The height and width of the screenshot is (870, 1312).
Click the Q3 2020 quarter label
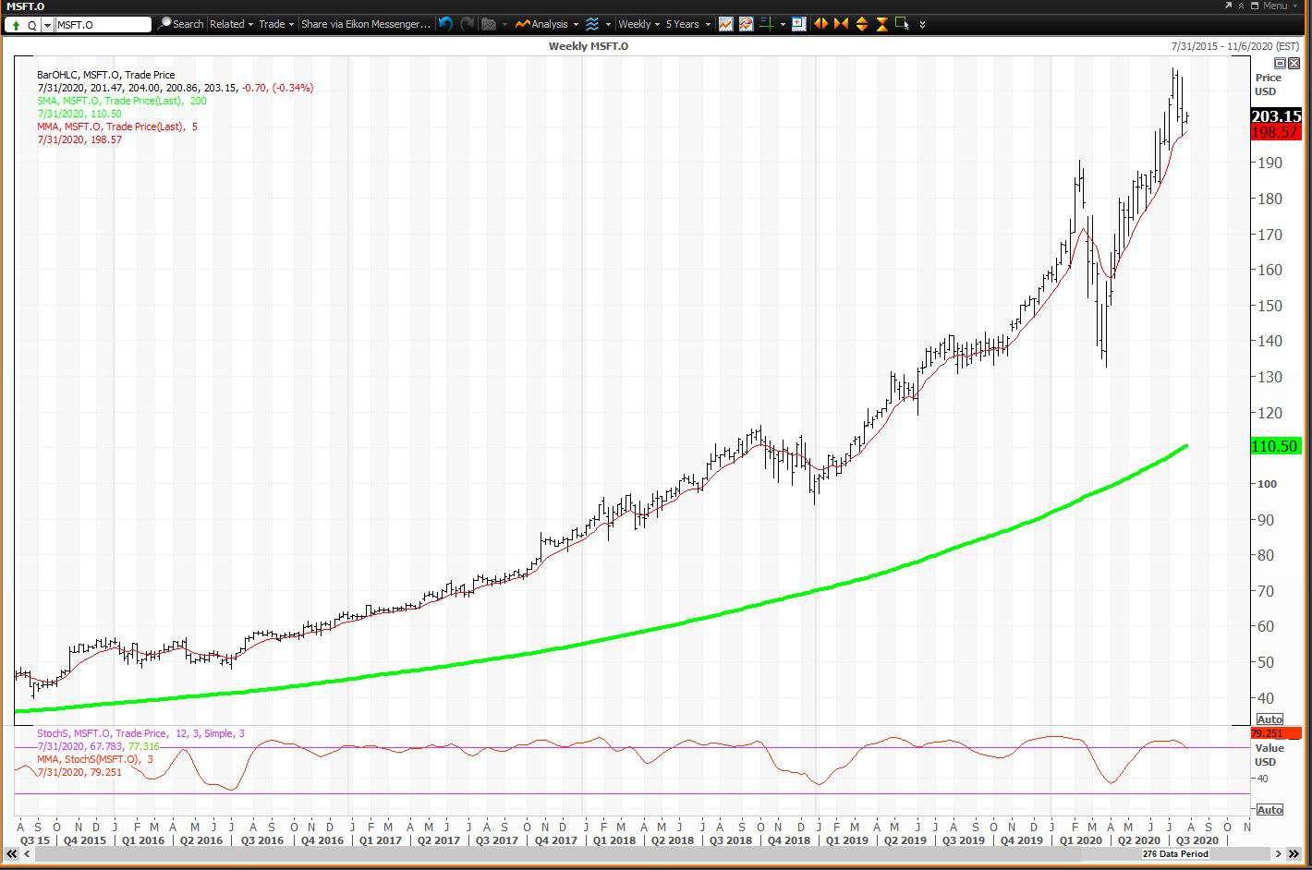click(x=1197, y=840)
